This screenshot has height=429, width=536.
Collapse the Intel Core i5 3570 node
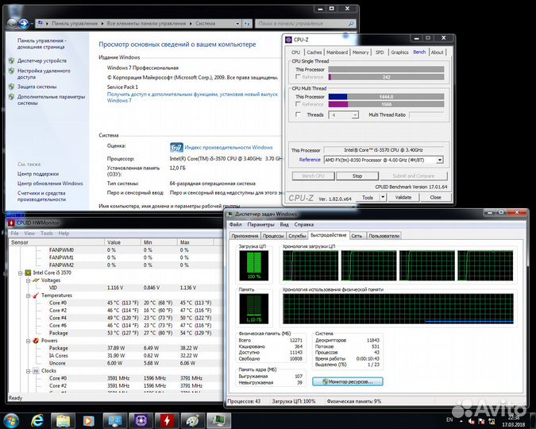point(20,273)
